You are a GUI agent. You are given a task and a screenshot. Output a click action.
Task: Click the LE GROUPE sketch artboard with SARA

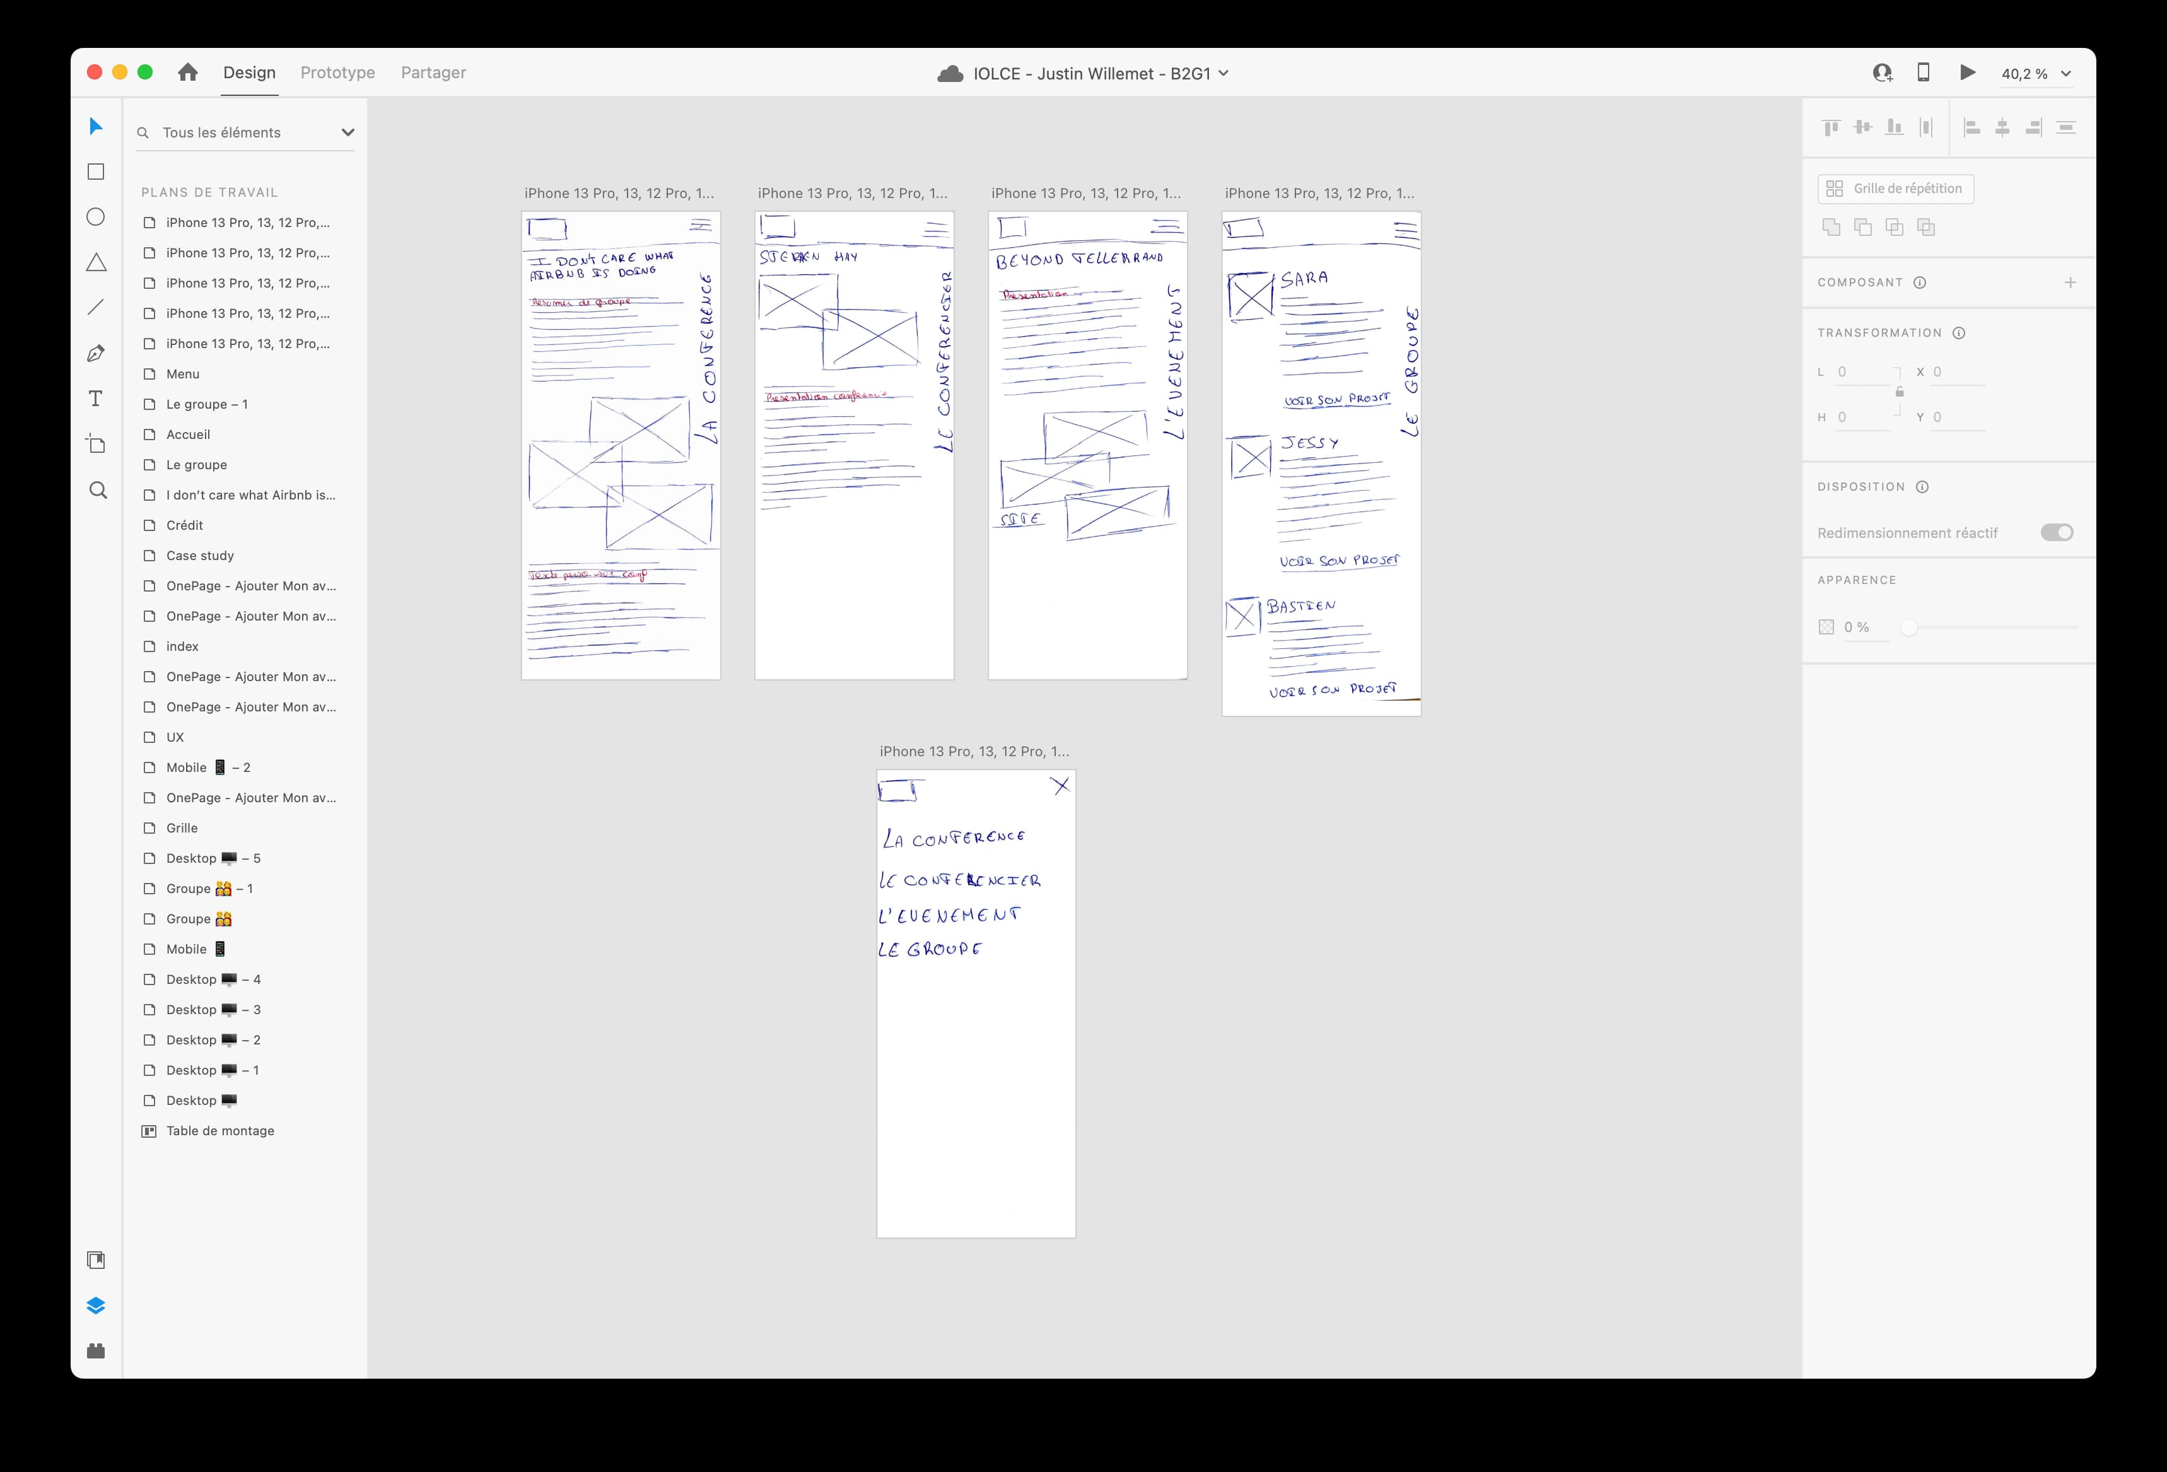pyautogui.click(x=1321, y=464)
